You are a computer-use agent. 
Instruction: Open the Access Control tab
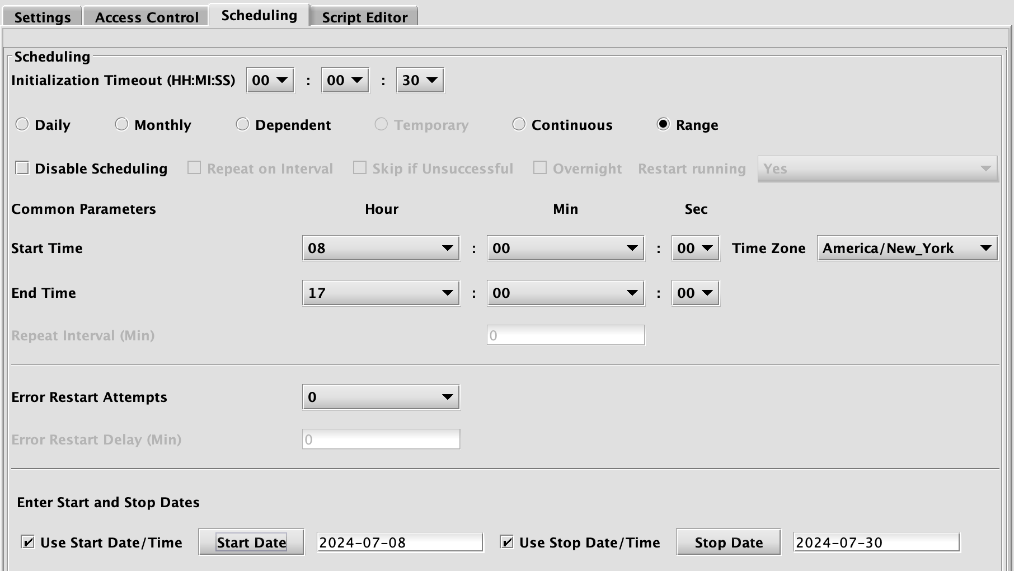pyautogui.click(x=147, y=17)
